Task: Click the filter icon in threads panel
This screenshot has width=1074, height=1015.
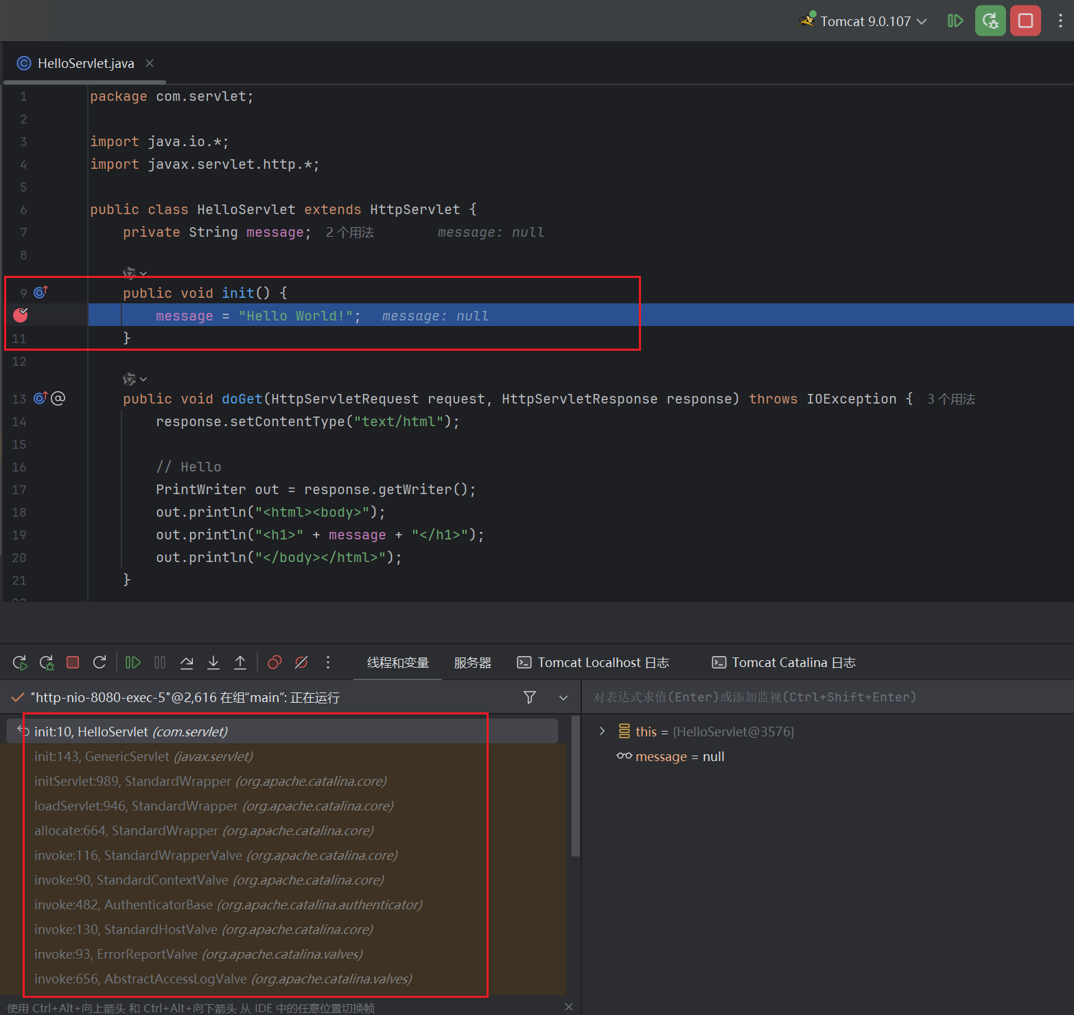Action: [530, 697]
